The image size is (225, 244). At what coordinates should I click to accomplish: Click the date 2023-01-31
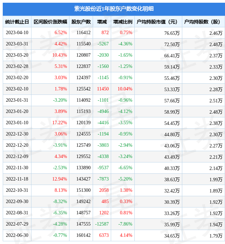[x=17, y=100]
